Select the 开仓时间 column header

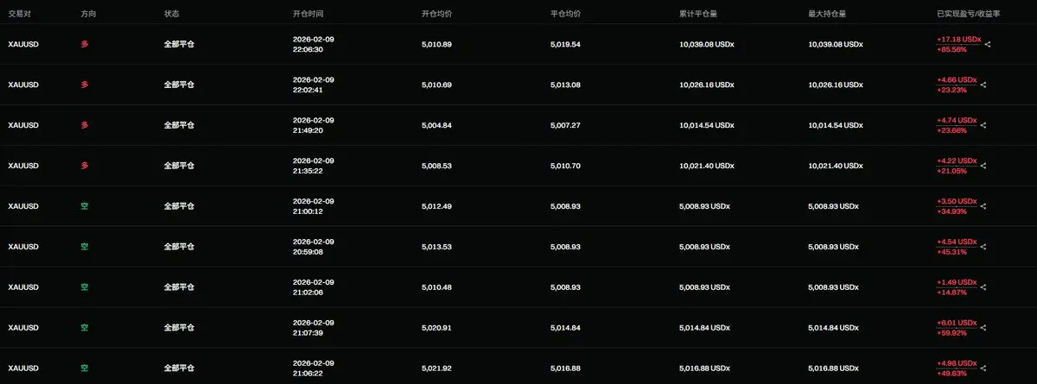coord(309,14)
